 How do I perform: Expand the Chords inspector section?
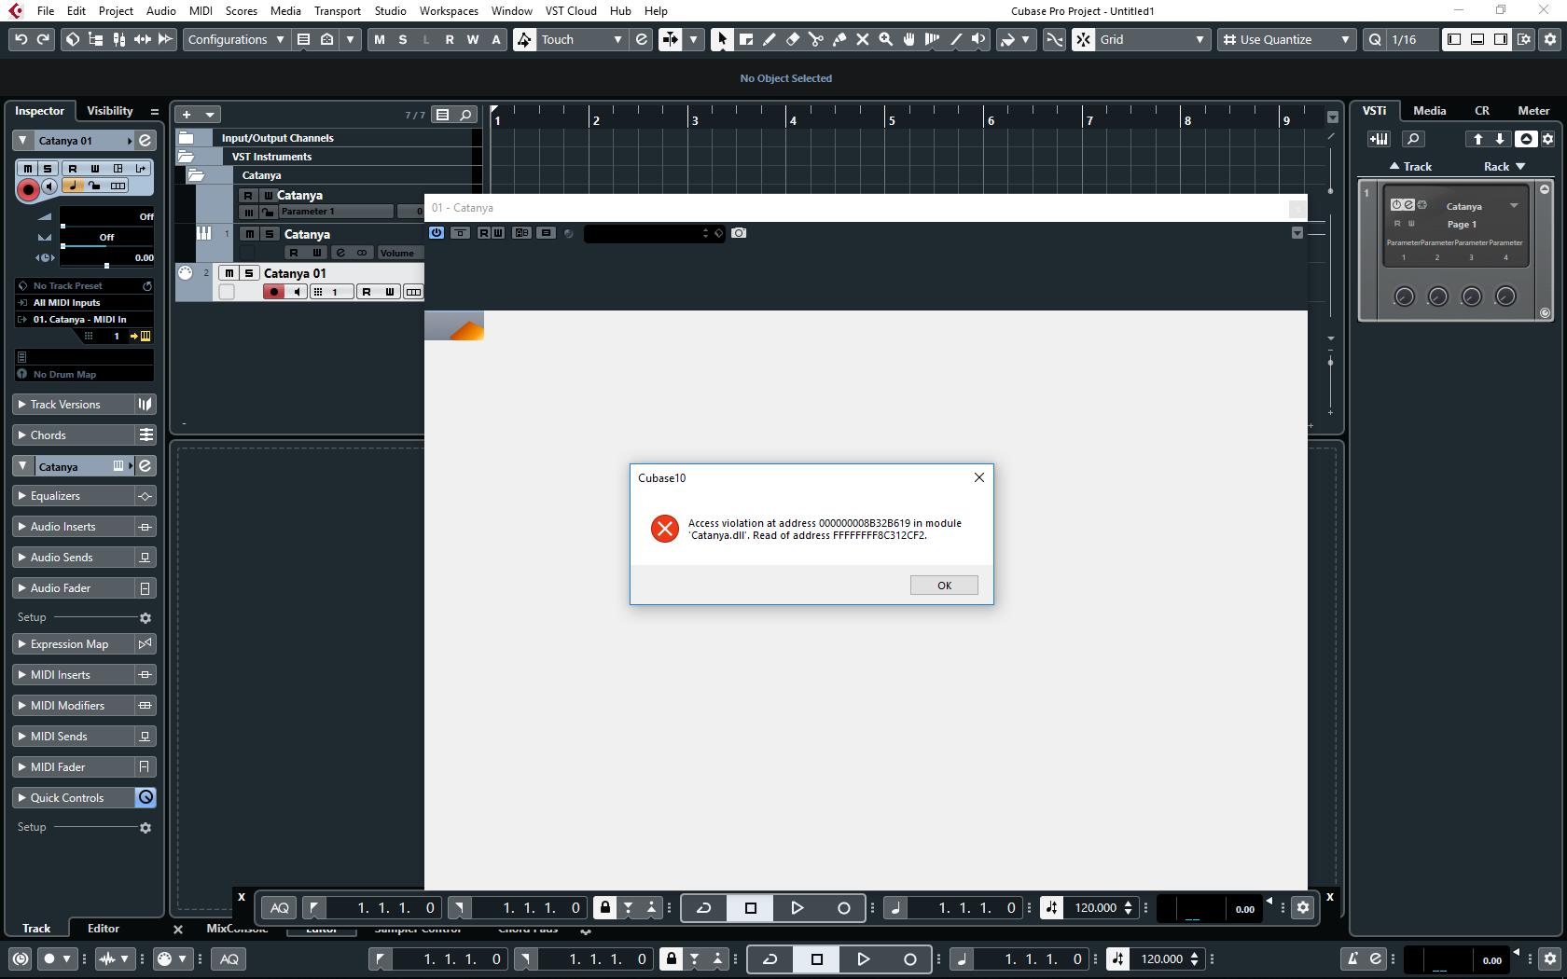[73, 435]
